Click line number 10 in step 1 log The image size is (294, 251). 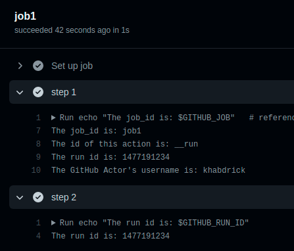pos(36,170)
